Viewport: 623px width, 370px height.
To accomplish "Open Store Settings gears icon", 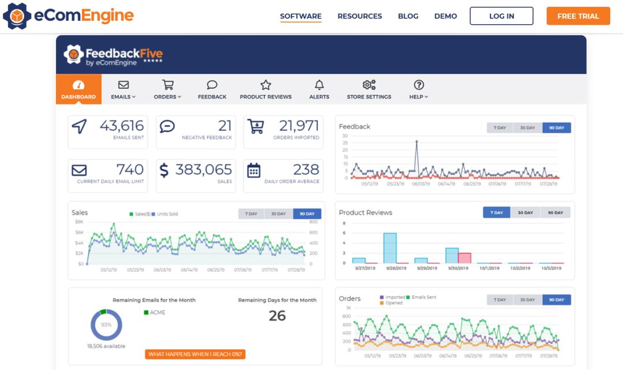I will [x=369, y=85].
